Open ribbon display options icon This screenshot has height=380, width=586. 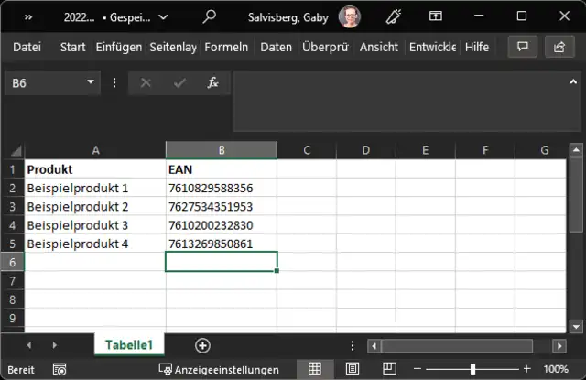click(437, 16)
